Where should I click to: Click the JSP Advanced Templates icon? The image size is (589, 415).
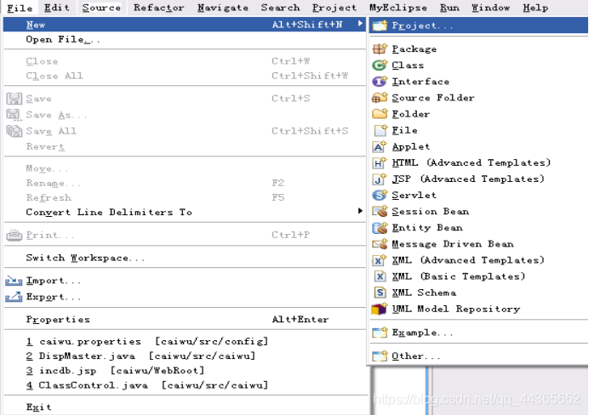[380, 179]
